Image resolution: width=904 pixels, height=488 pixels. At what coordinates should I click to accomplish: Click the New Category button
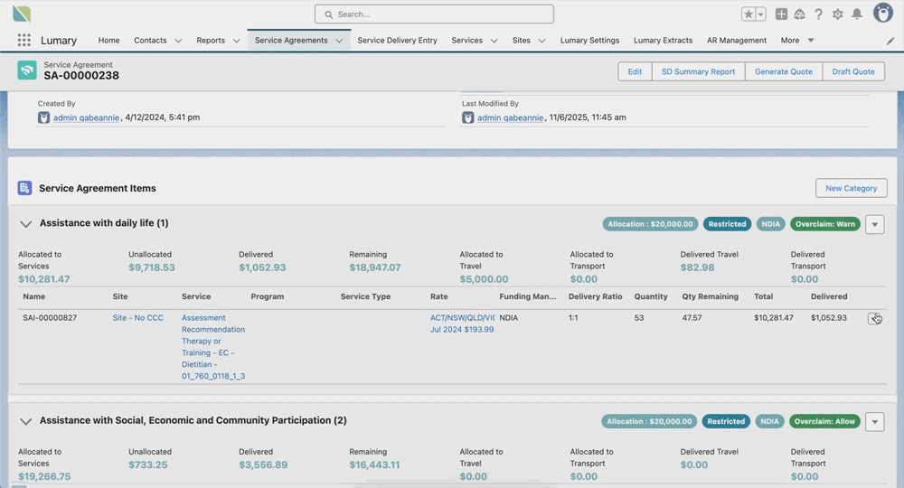(x=851, y=188)
